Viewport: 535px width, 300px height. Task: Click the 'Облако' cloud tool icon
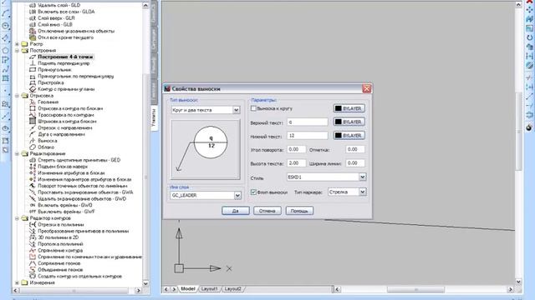pos(33,147)
